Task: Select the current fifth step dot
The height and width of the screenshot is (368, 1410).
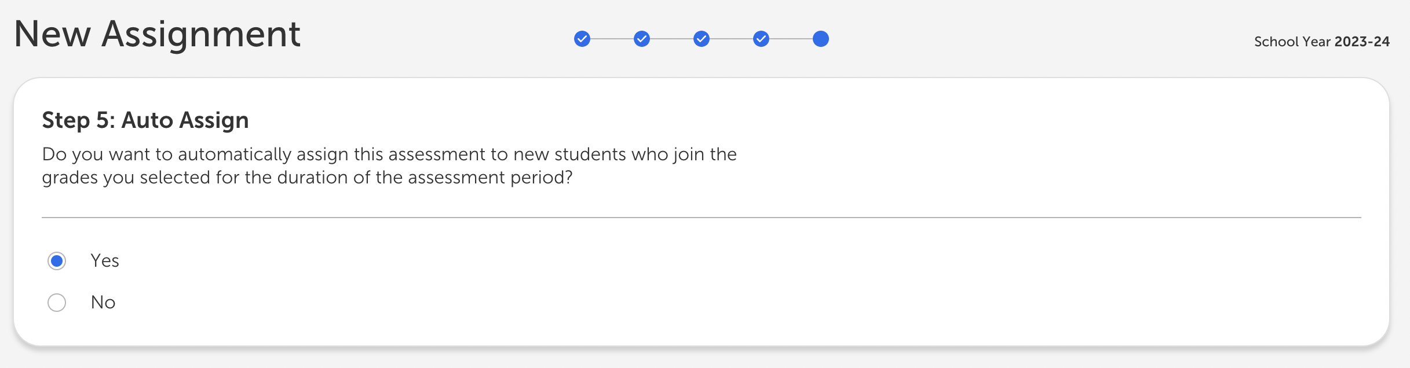Action: [x=821, y=39]
